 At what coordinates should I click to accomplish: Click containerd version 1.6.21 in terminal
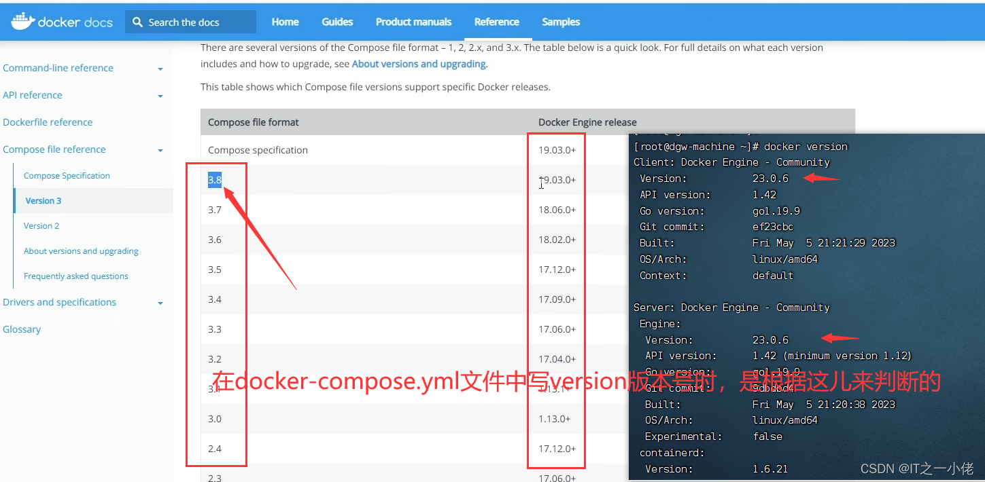(770, 469)
